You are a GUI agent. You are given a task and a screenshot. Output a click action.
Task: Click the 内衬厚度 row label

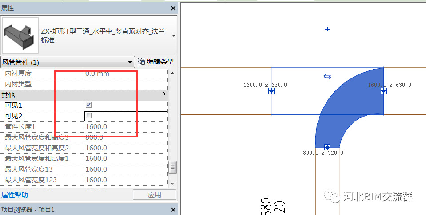[x=18, y=74]
